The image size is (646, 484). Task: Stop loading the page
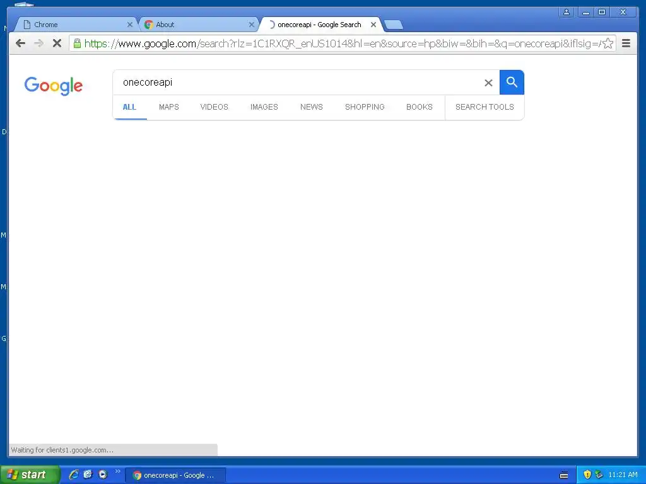[57, 43]
